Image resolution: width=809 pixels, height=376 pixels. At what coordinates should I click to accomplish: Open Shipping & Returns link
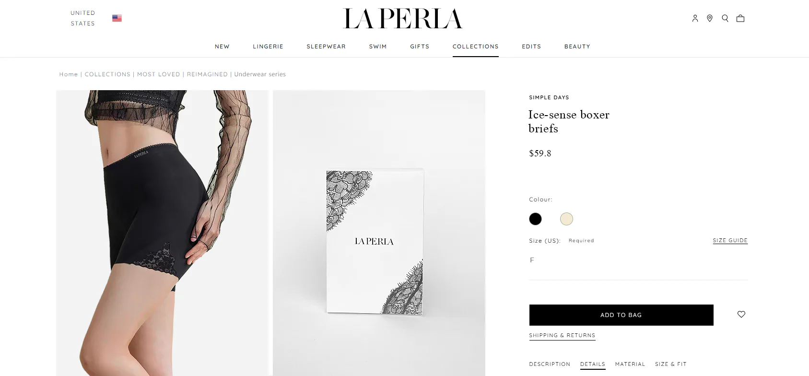(x=562, y=335)
